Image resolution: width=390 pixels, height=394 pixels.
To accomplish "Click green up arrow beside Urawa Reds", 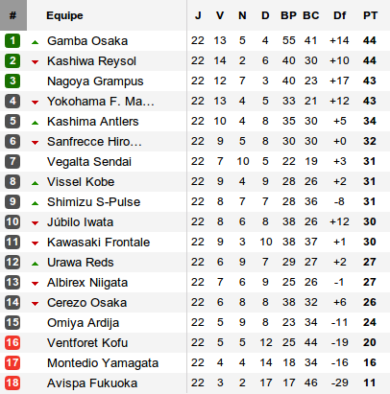I will coord(36,264).
